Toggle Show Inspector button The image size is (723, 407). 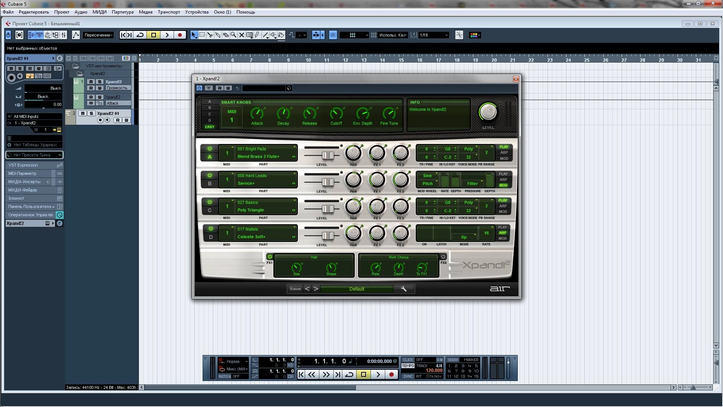tap(31, 35)
